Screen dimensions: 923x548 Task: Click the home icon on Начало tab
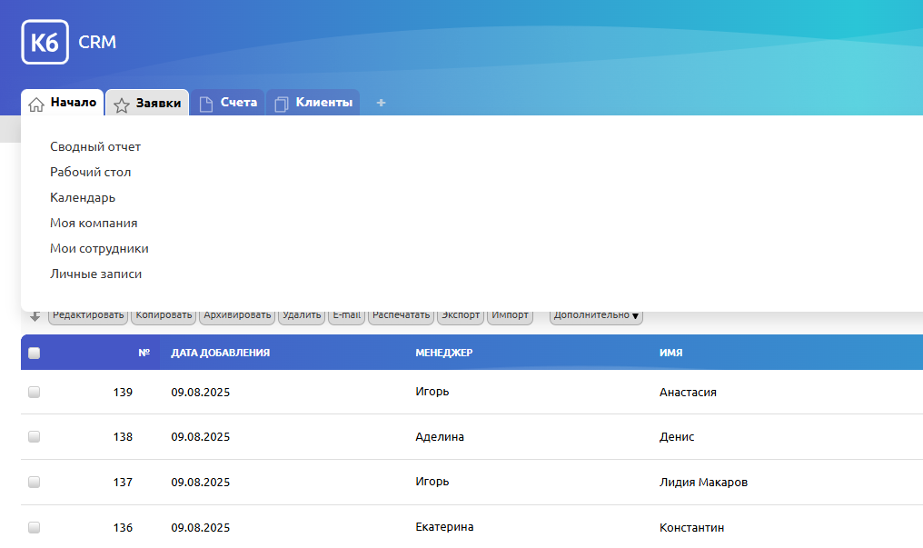pyautogui.click(x=36, y=105)
